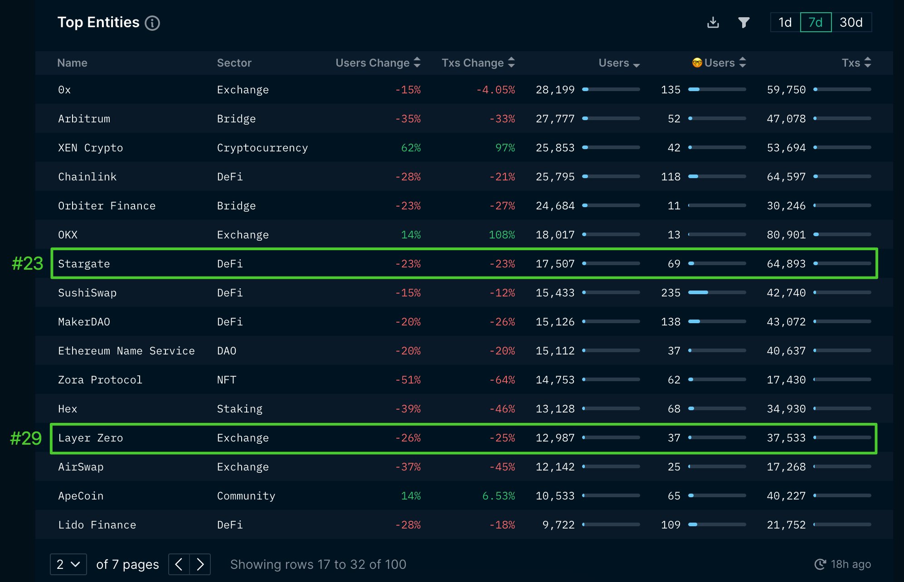
Task: Select the Hex staking row
Action: point(317,408)
